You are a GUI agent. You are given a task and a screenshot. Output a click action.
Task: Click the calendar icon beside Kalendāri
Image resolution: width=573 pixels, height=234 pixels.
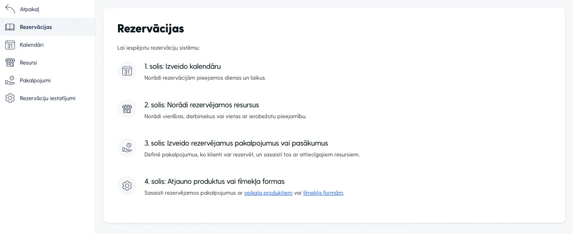click(10, 45)
